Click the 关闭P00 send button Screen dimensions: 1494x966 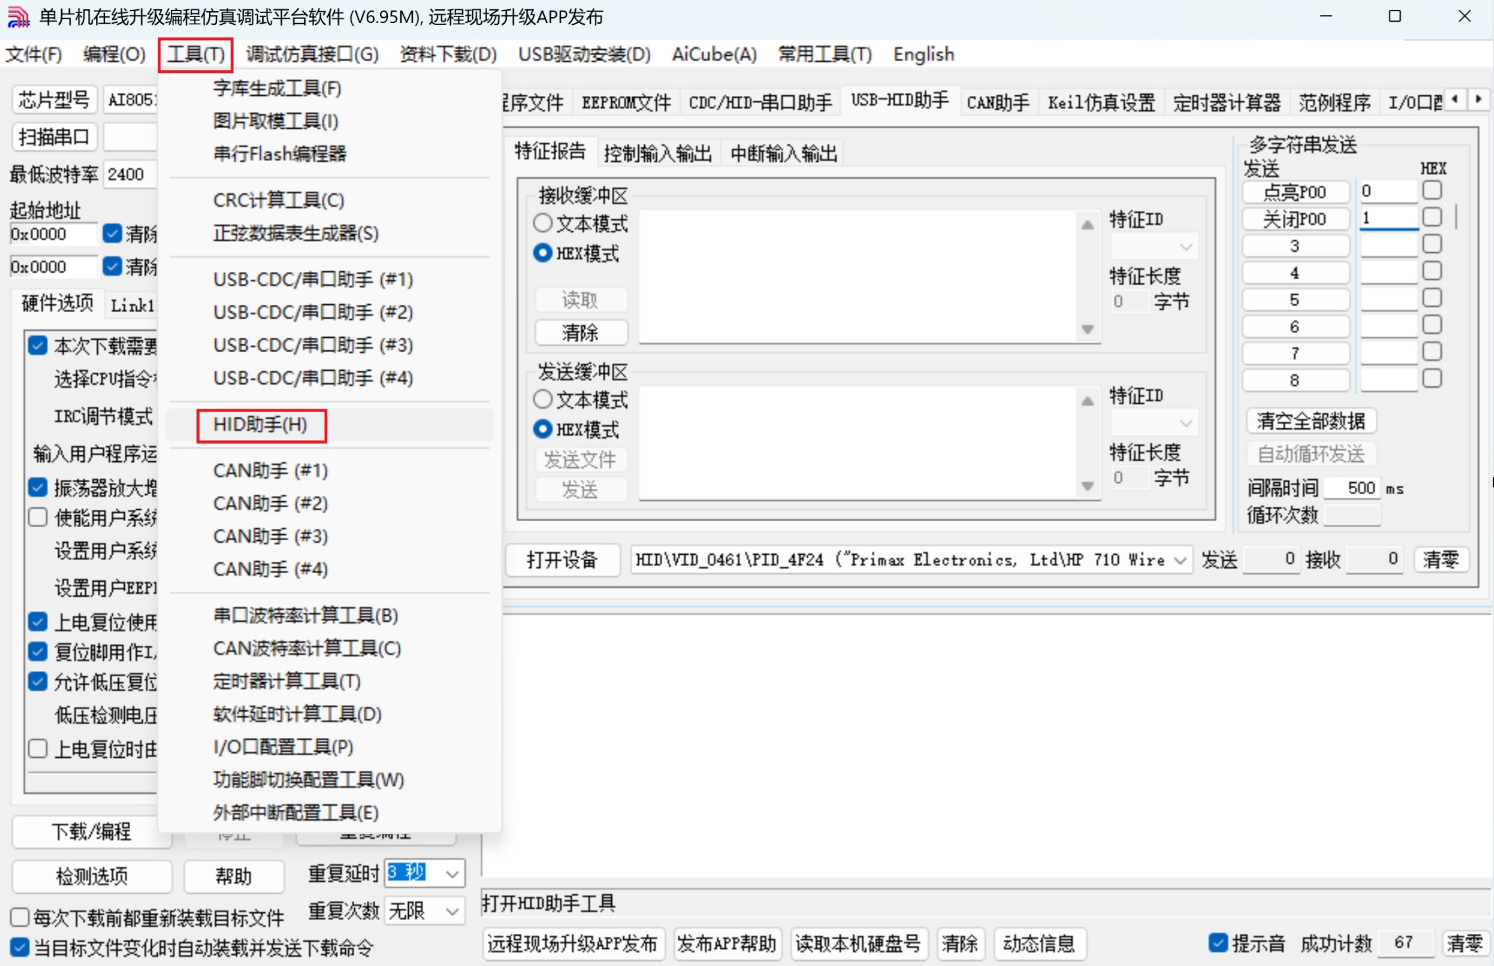[x=1296, y=219]
